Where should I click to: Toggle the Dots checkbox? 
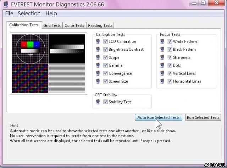coord(170,65)
